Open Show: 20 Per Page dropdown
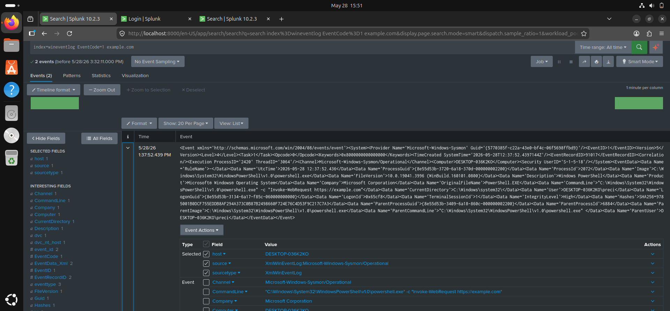 (x=186, y=123)
